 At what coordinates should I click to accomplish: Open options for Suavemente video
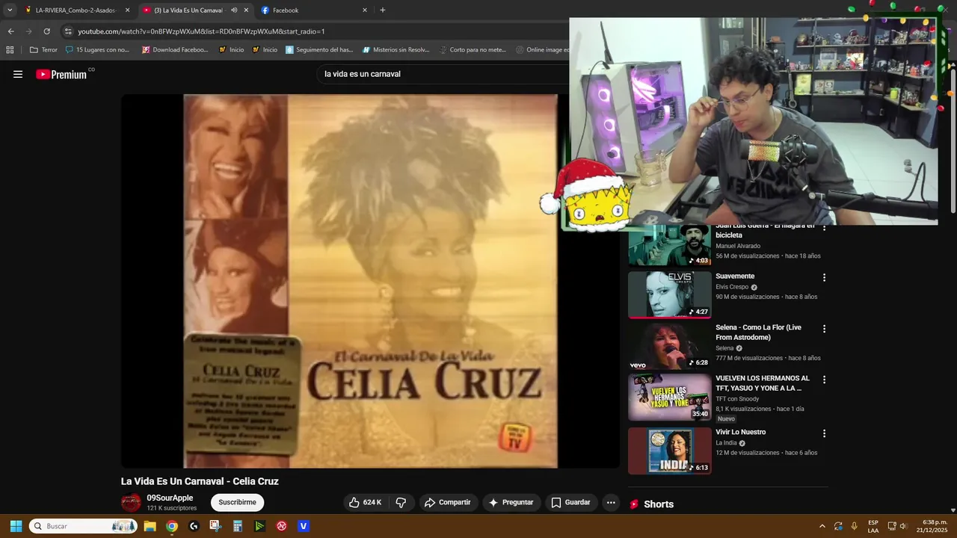point(824,277)
